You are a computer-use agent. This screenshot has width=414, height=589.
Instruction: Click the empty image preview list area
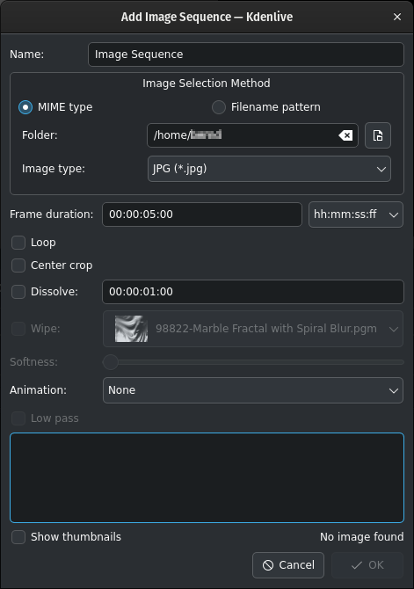(x=207, y=478)
